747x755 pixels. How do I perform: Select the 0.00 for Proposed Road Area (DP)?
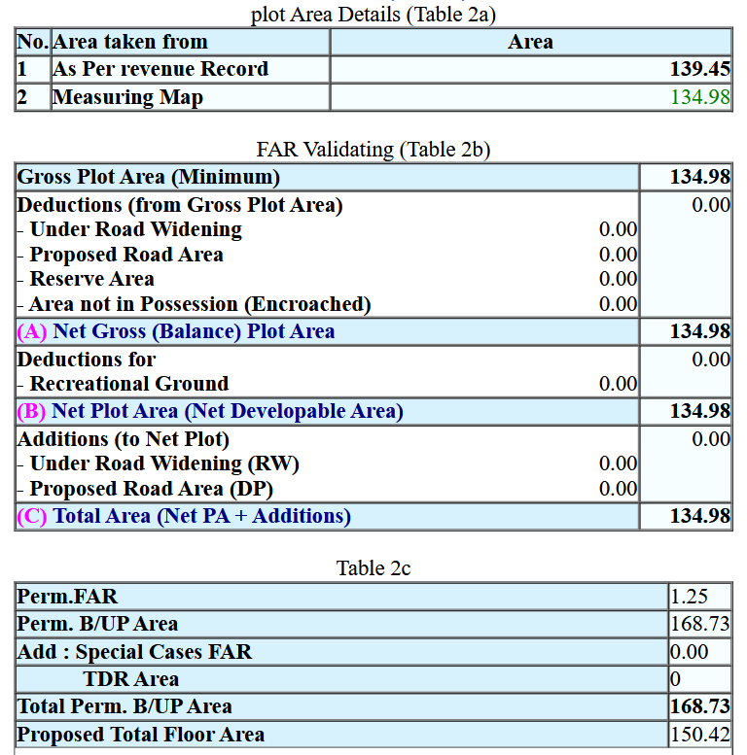(x=618, y=489)
